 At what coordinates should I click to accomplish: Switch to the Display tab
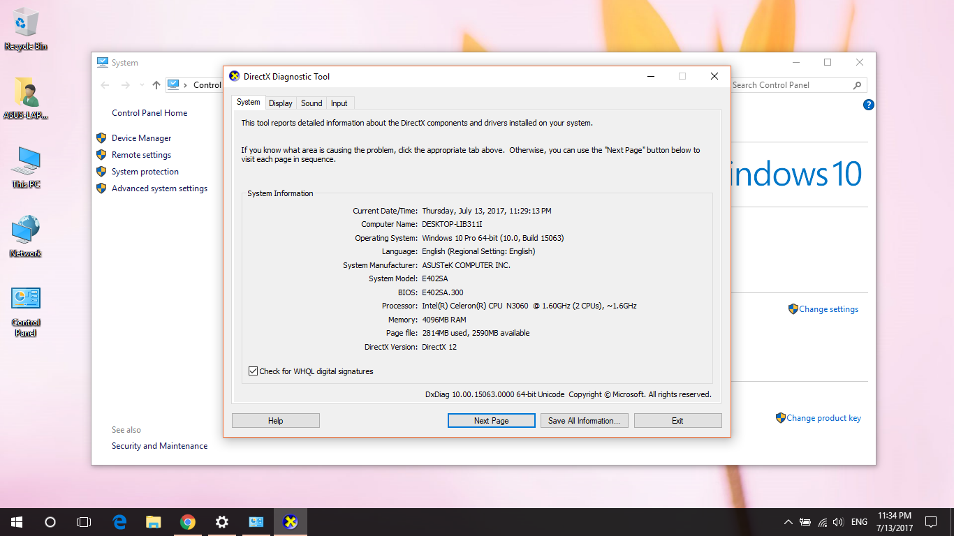[281, 103]
